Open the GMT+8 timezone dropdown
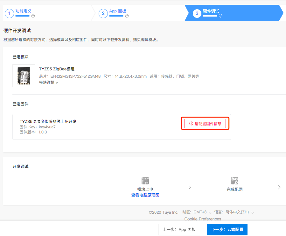Screen dimensions: 286x236 (x=201, y=212)
